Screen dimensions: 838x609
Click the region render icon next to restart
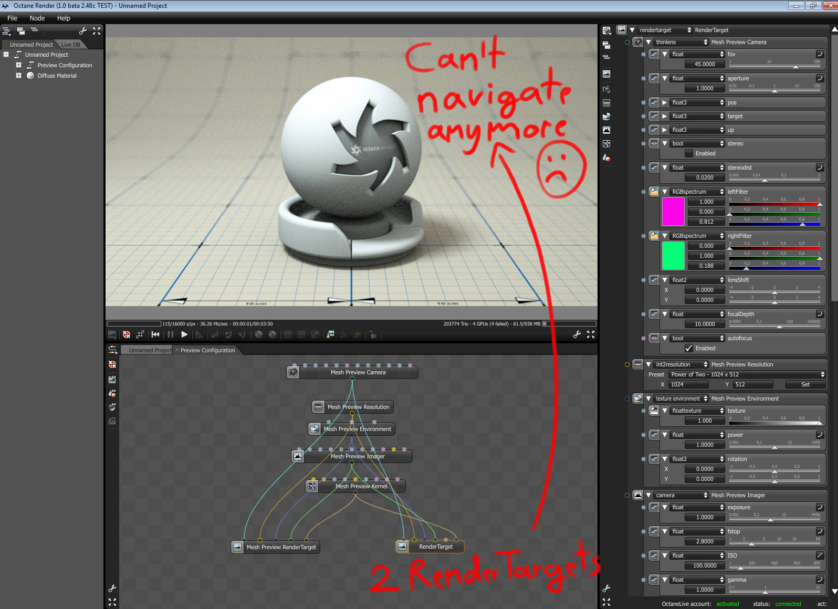140,334
